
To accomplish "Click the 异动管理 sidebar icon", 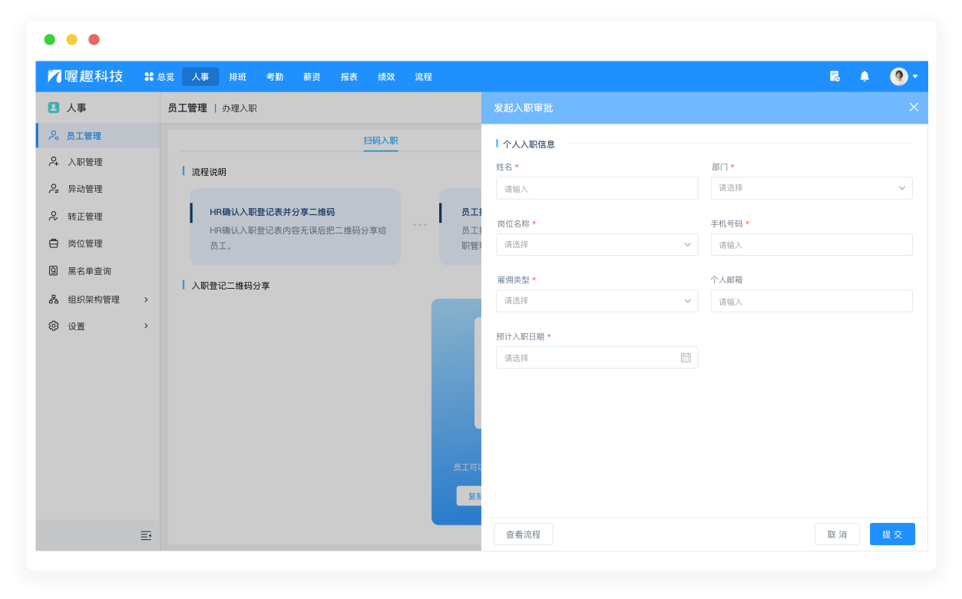I will (54, 189).
